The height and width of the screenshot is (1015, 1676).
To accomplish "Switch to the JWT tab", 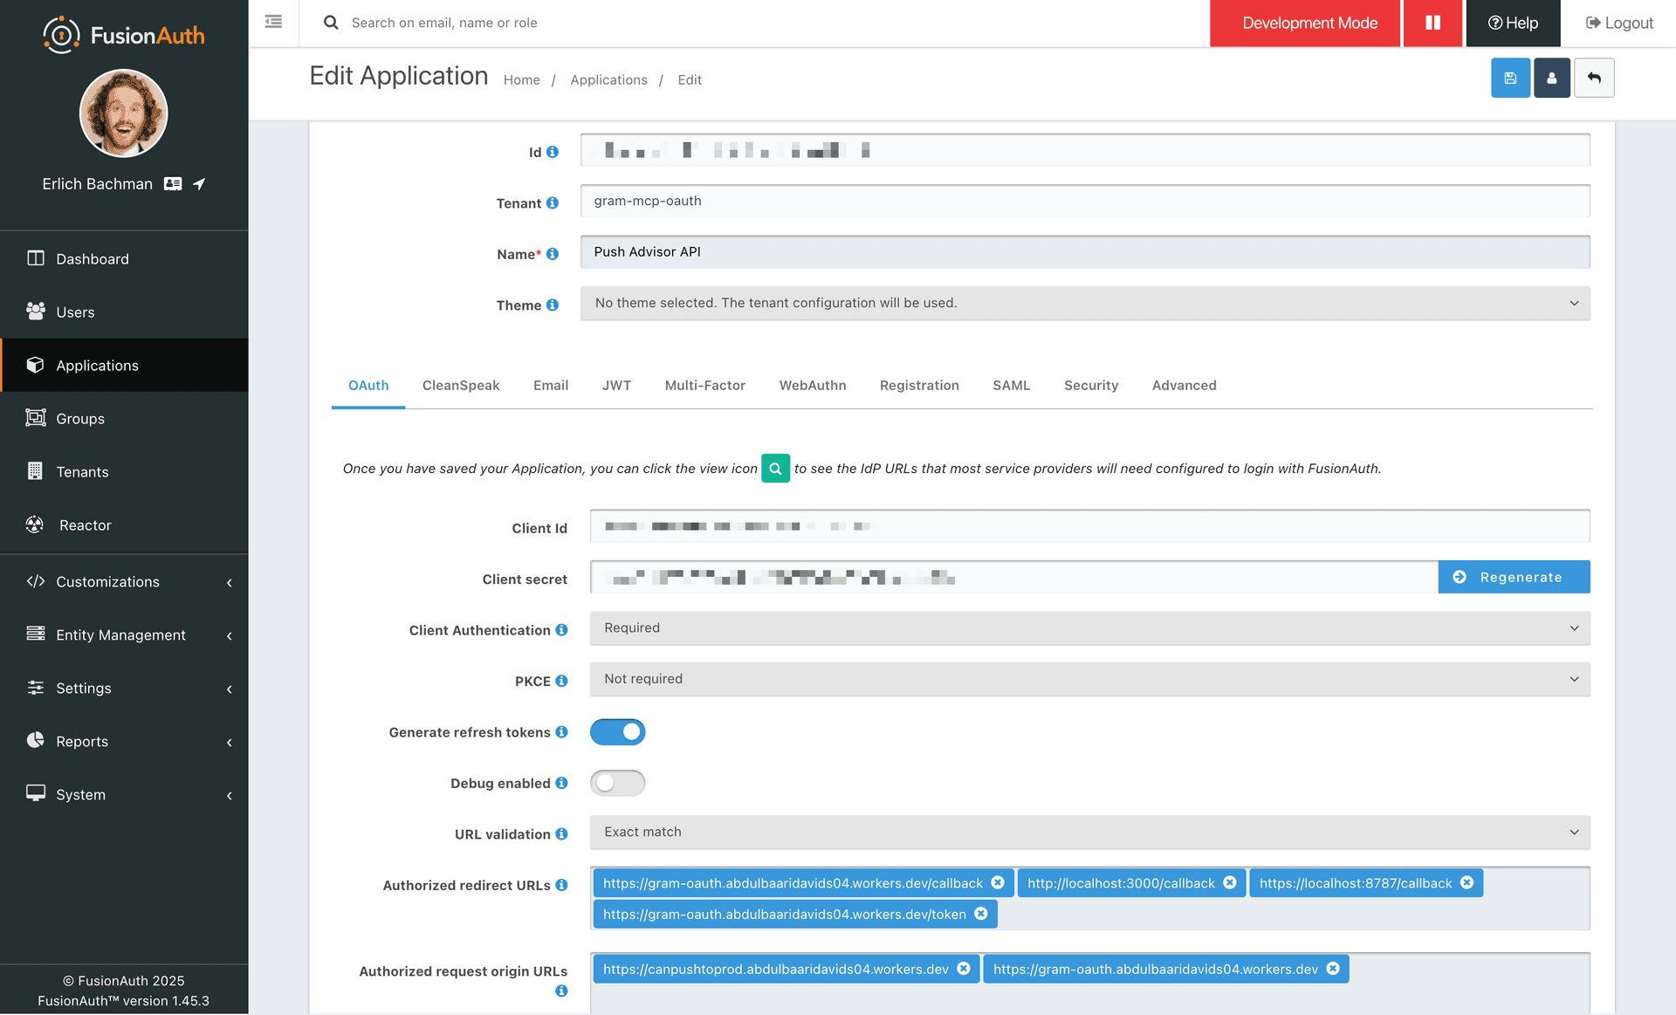I will pos(617,385).
